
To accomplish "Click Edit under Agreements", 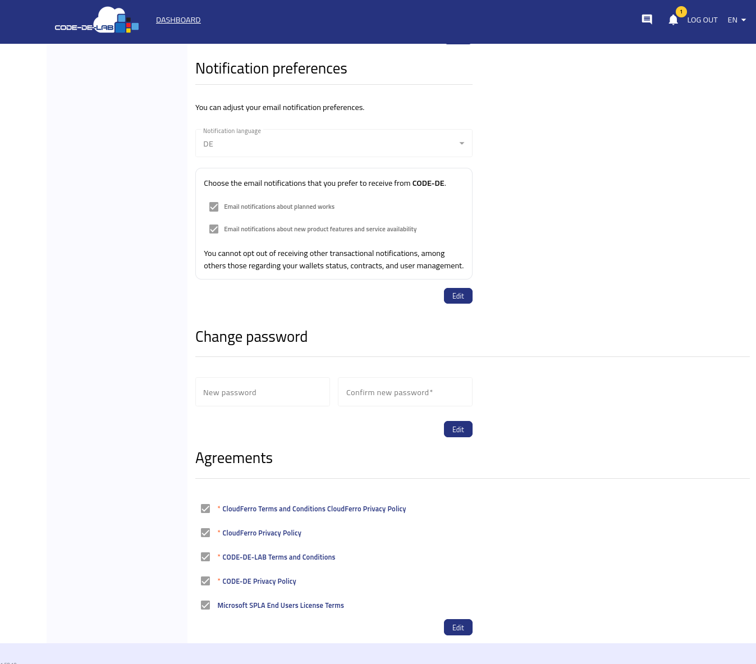I will (458, 628).
